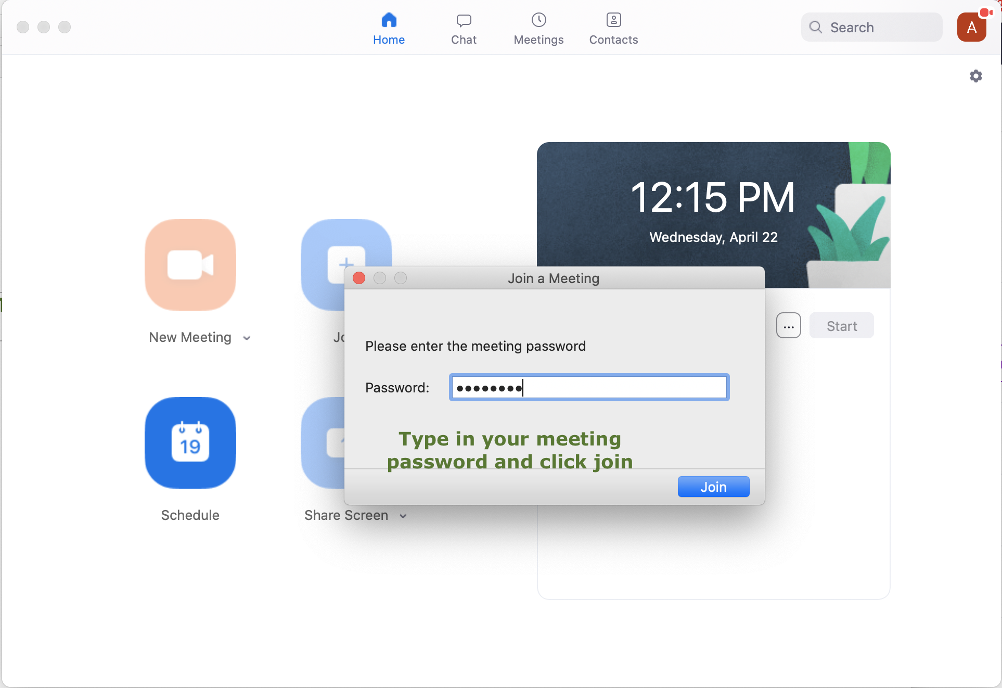The width and height of the screenshot is (1002, 688).
Task: Open settings with the gear icon
Action: pos(975,77)
